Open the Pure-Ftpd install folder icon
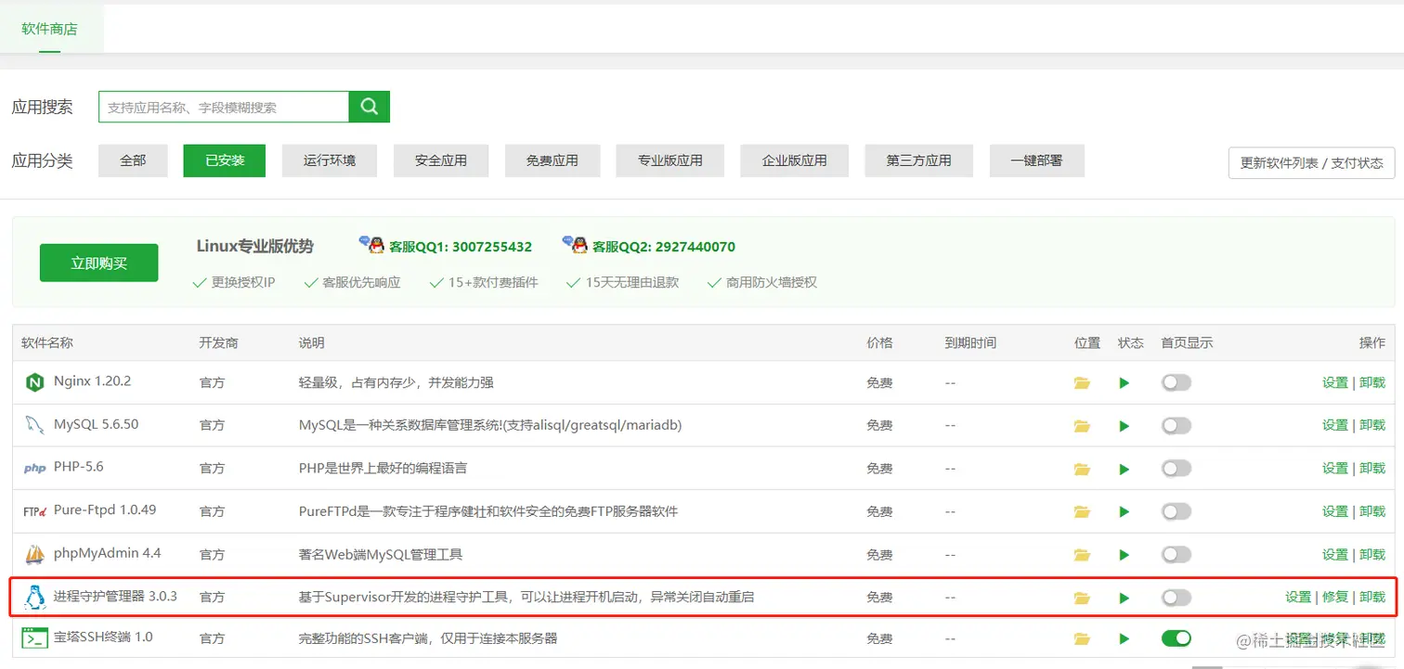The height and width of the screenshot is (669, 1404). click(1082, 511)
